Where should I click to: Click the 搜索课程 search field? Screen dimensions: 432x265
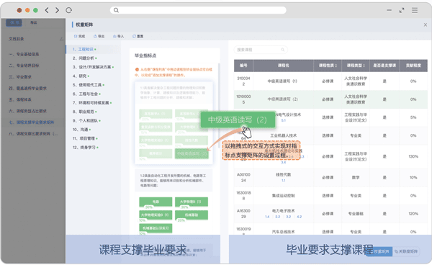click(261, 50)
